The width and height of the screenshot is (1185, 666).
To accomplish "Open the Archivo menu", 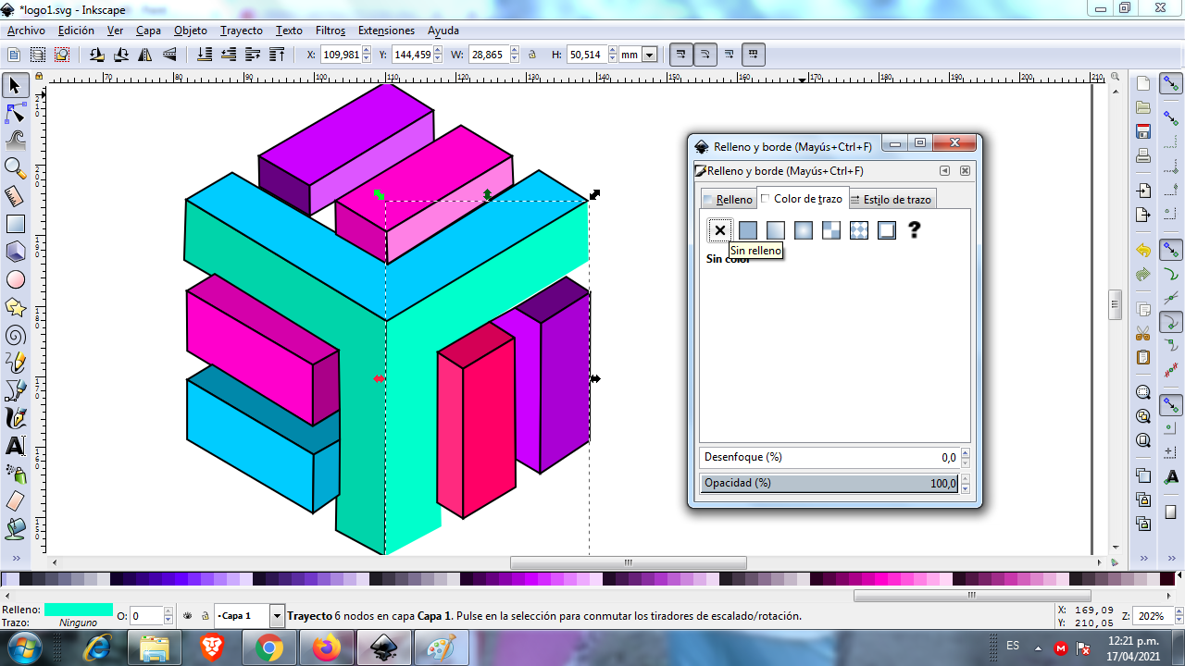I will click(x=26, y=31).
